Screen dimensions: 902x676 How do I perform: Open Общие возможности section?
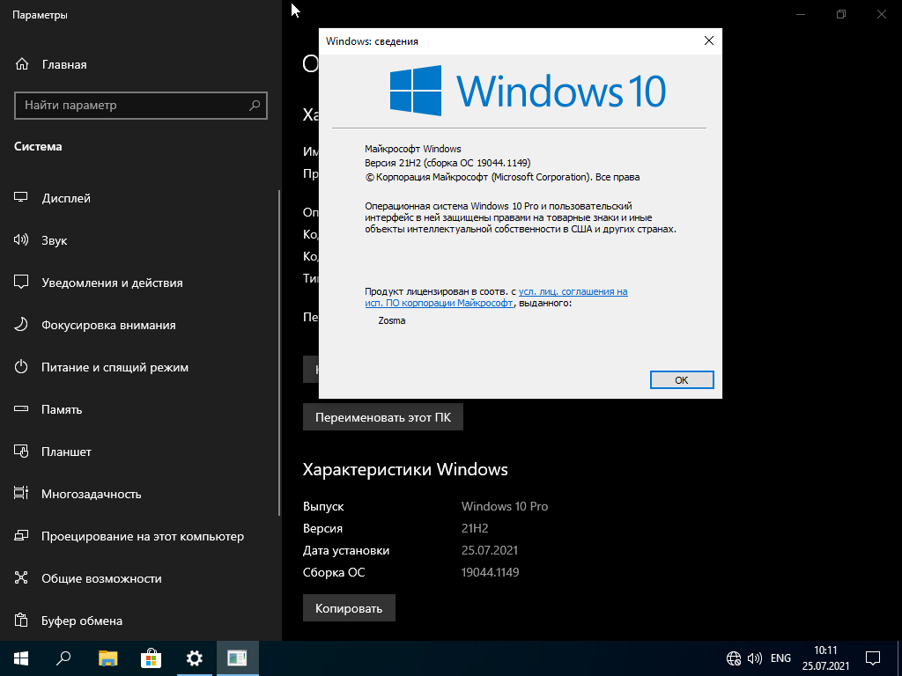coord(101,578)
